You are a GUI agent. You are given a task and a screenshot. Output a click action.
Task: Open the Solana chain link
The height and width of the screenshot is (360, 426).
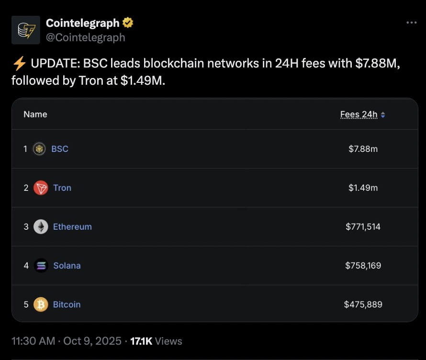(x=67, y=265)
